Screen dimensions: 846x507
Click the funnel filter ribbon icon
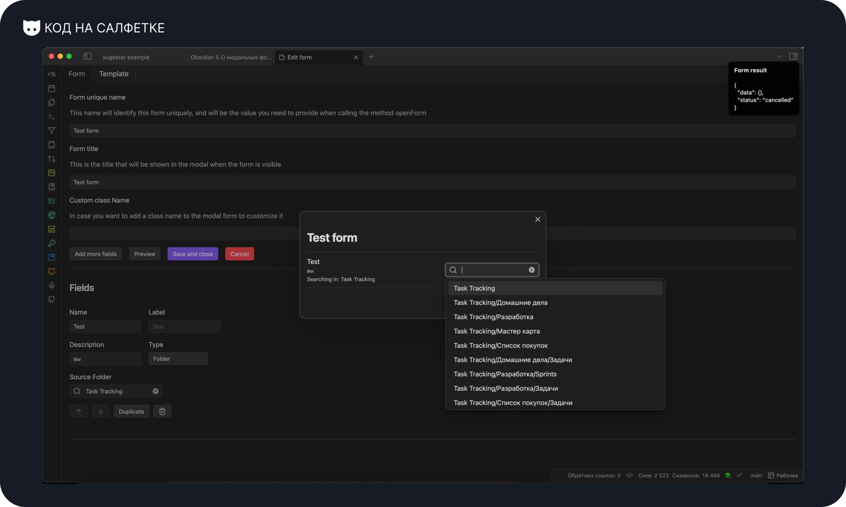tap(52, 131)
